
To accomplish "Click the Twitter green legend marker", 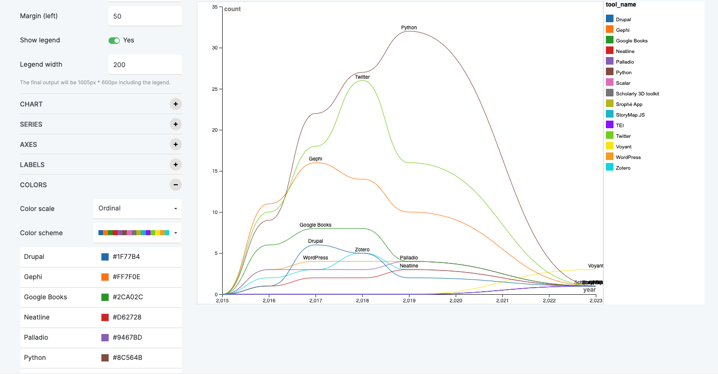I will 608,136.
